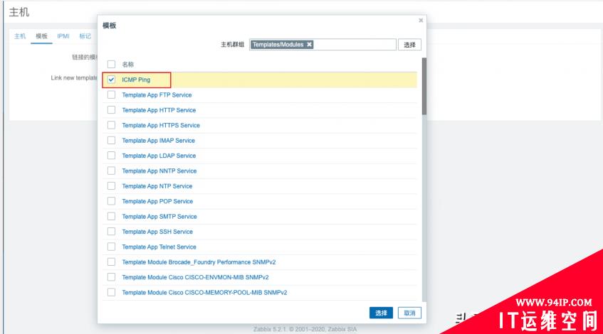The height and width of the screenshot is (334, 603).
Task: Open the Template App IMAP Service link
Action: (x=159, y=141)
